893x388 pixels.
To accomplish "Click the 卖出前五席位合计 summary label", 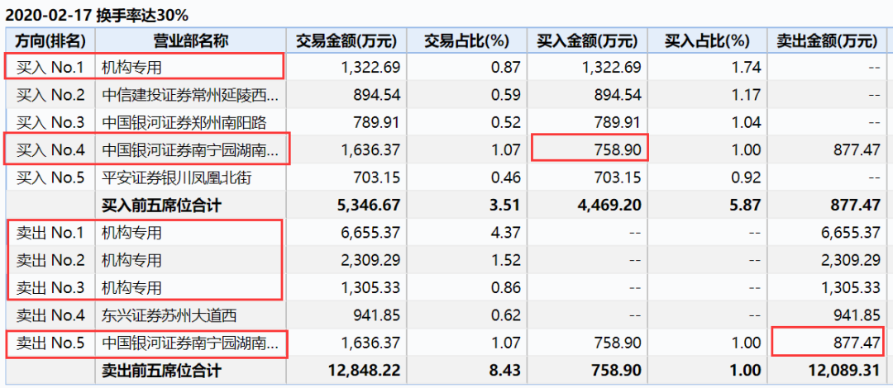I will pyautogui.click(x=161, y=371).
